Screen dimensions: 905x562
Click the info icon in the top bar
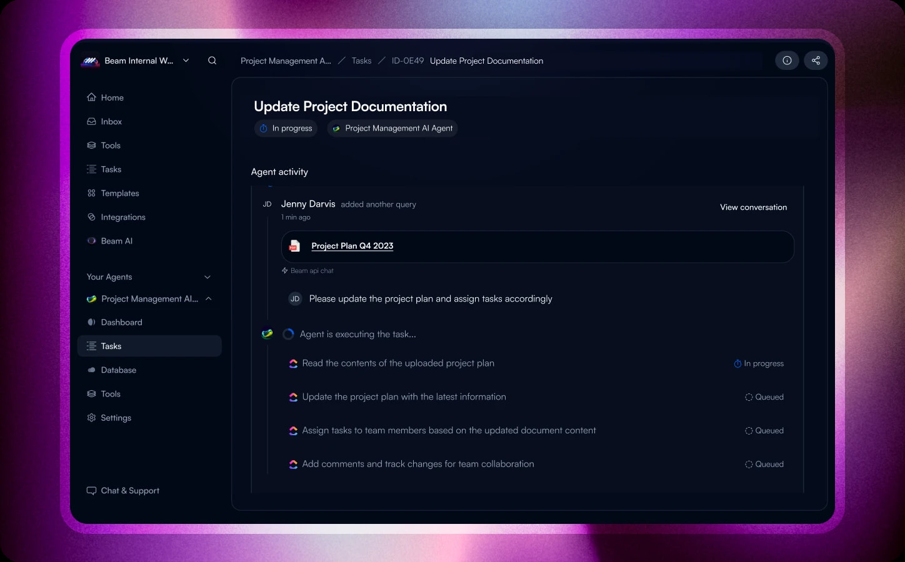[787, 60]
